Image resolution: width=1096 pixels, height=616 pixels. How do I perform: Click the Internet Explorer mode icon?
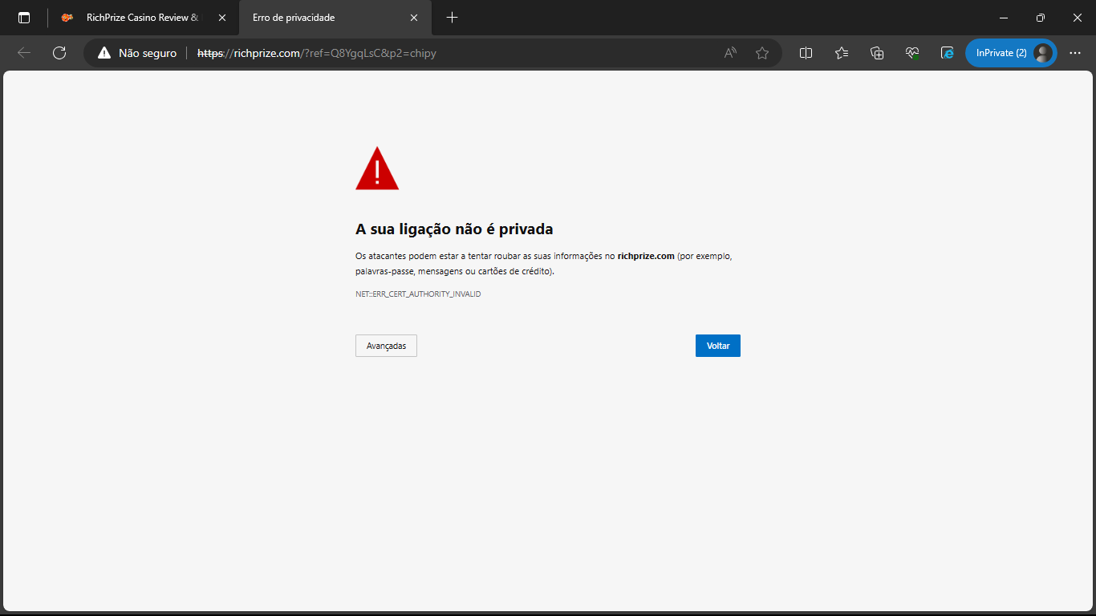point(948,53)
